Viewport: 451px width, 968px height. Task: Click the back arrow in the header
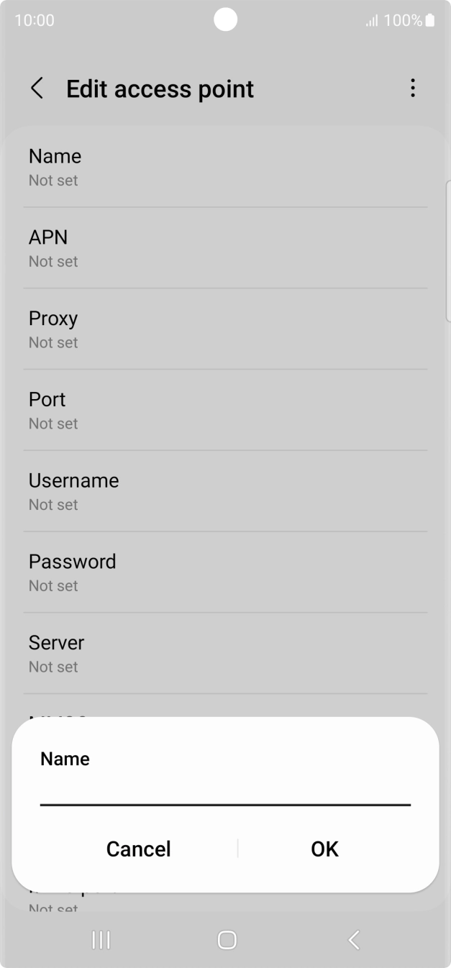pyautogui.click(x=37, y=88)
